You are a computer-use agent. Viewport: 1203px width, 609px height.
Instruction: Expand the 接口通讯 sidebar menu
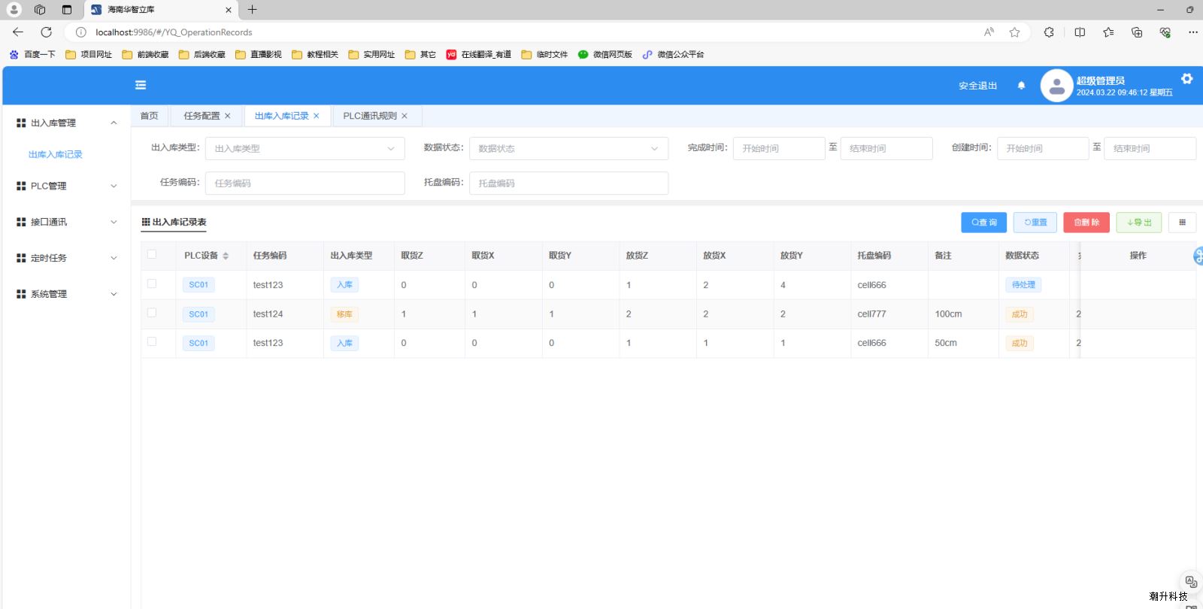(66, 222)
